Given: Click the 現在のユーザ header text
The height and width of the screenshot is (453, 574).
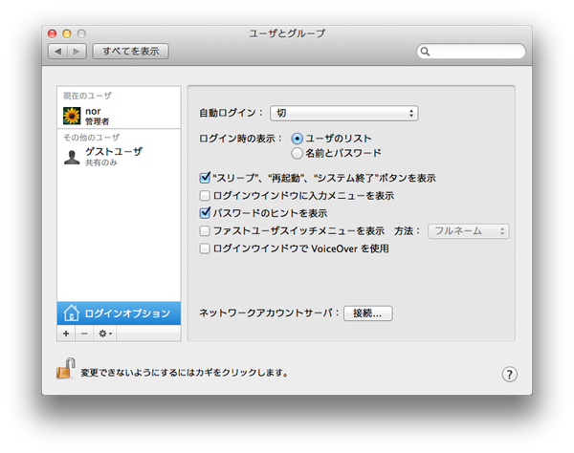Looking at the screenshot, I should point(87,96).
